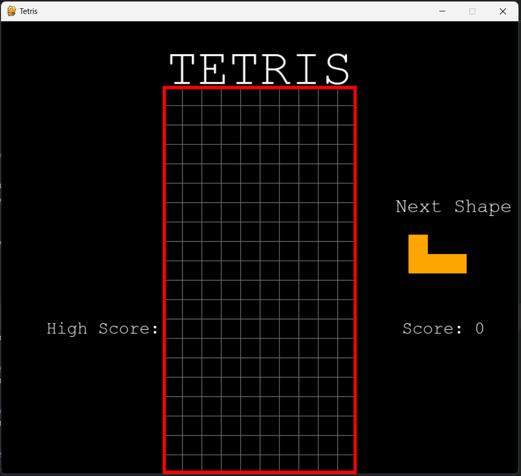Click the pygame icon in the title bar
Viewport: 521px width, 476px height.
coord(11,11)
